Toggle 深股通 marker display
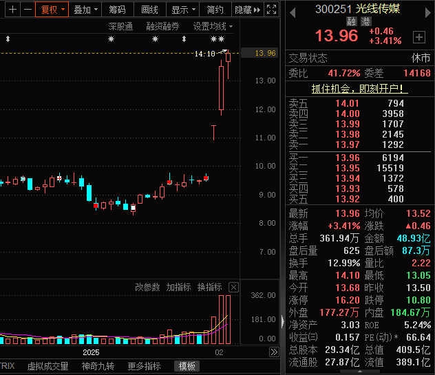 [x=120, y=26]
